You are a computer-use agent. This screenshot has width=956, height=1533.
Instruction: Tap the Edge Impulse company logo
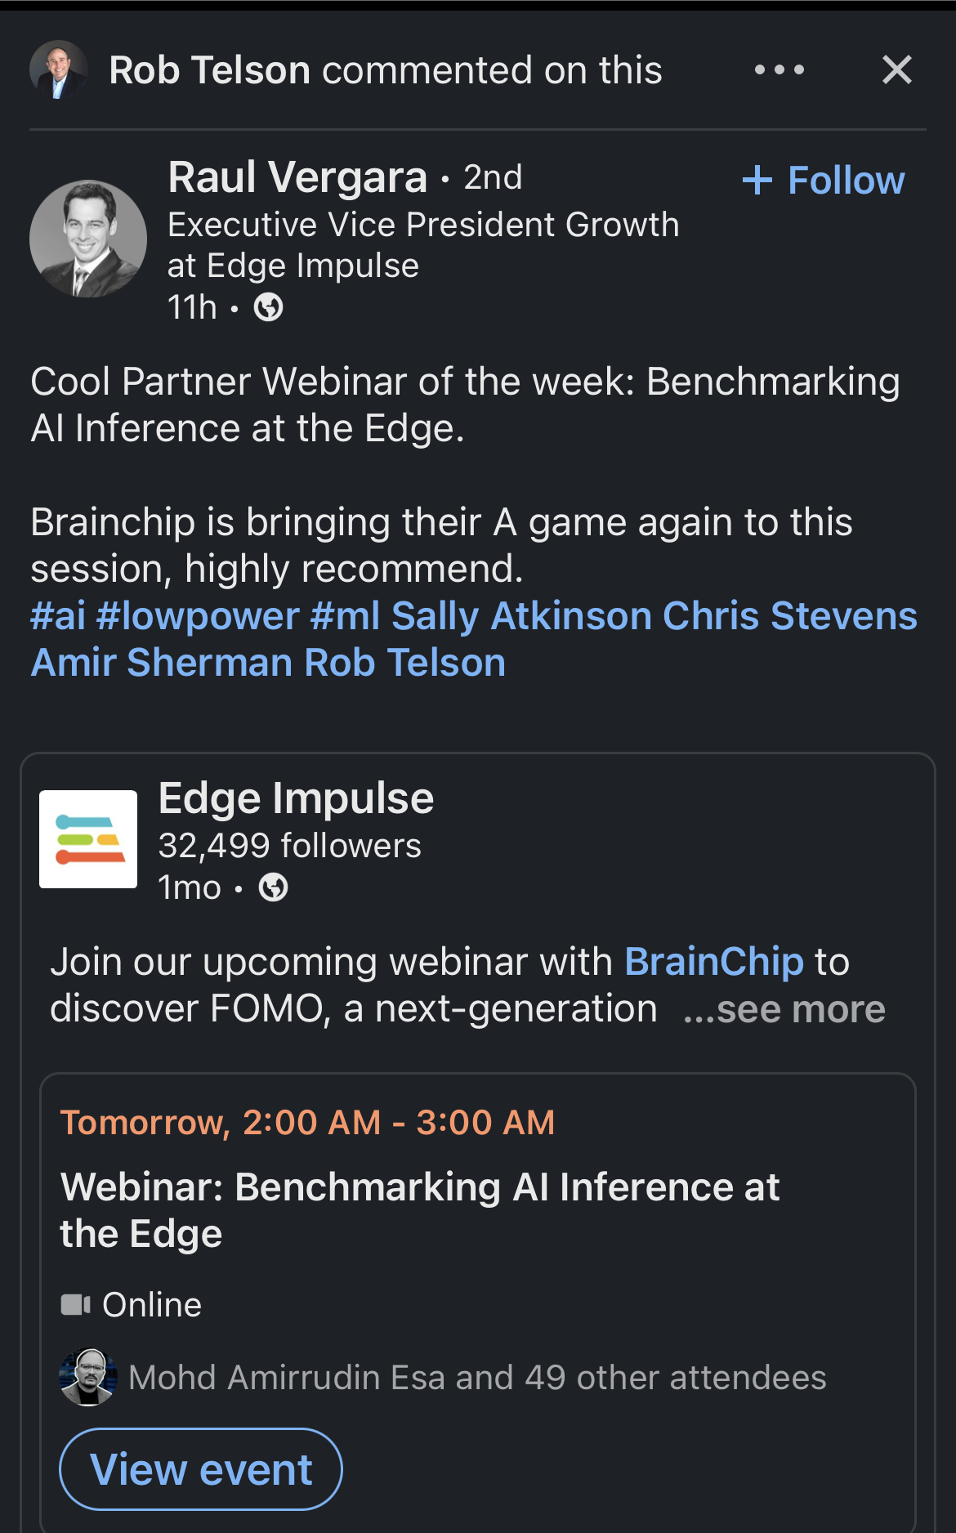[x=88, y=838]
